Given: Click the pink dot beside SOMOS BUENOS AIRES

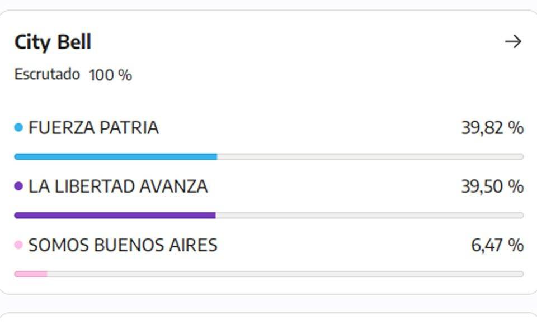Looking at the screenshot, I should 18,245.
